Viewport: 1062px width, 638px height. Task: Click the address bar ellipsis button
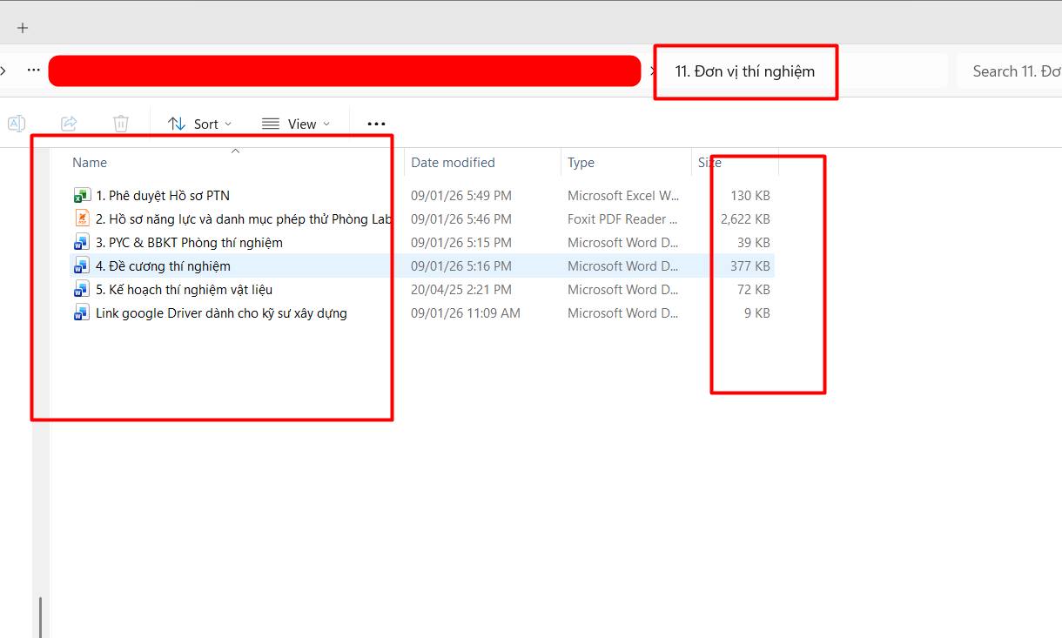33,70
